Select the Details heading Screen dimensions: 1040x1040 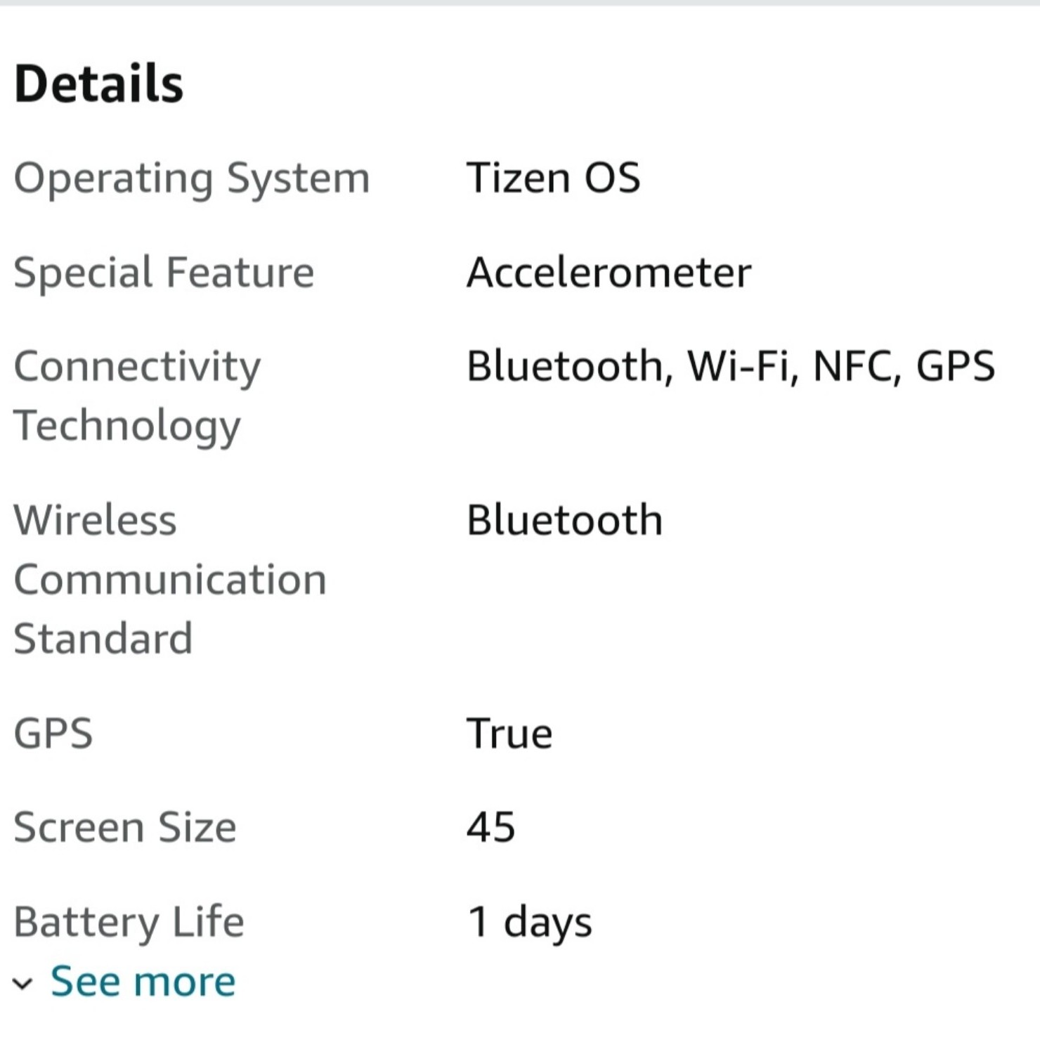click(x=98, y=84)
